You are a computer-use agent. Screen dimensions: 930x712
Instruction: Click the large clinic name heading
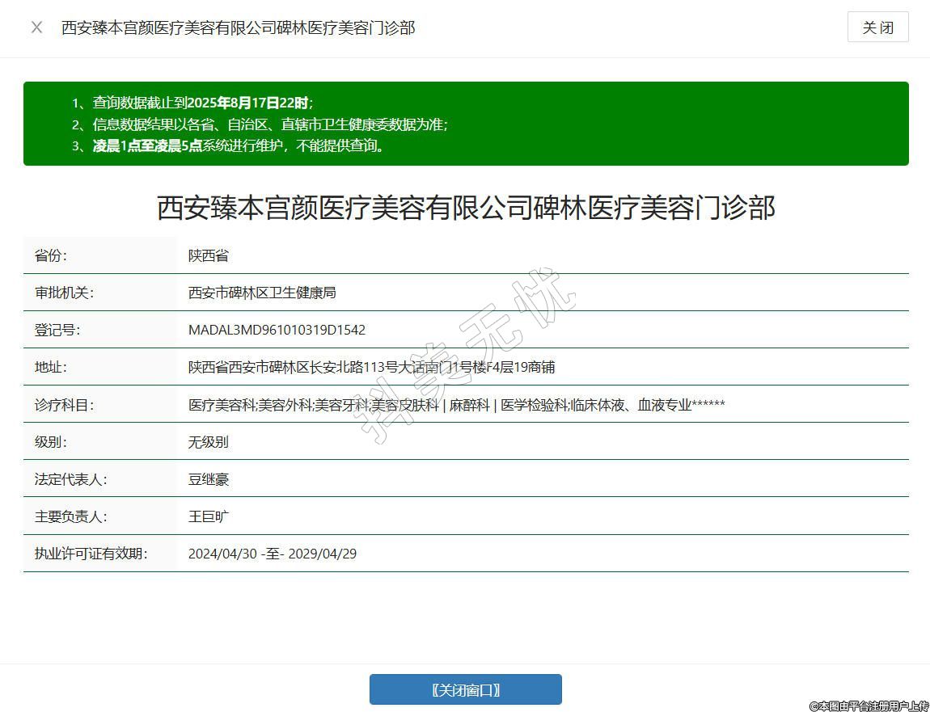click(x=466, y=208)
